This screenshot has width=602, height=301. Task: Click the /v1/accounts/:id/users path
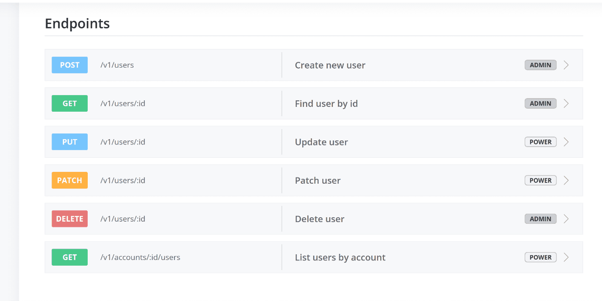pyautogui.click(x=140, y=257)
